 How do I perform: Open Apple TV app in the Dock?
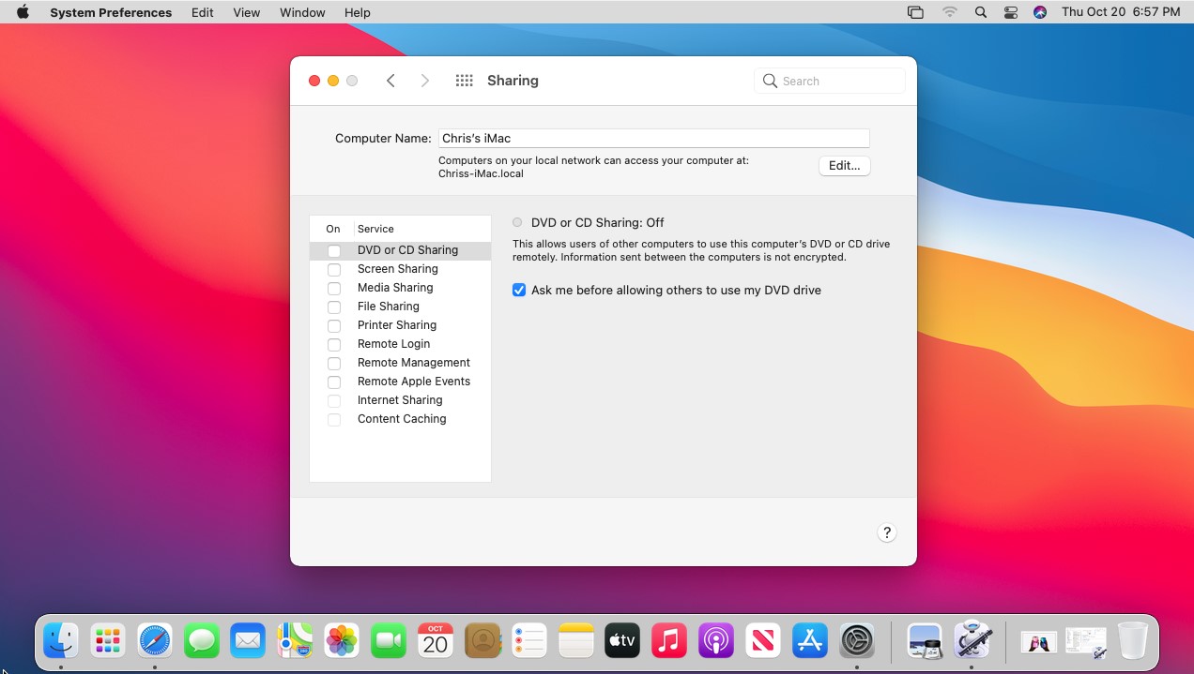[x=622, y=641]
